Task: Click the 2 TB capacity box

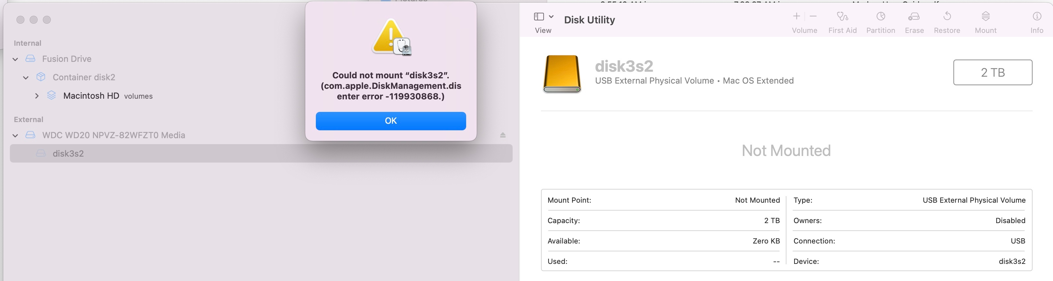Action: [x=992, y=72]
